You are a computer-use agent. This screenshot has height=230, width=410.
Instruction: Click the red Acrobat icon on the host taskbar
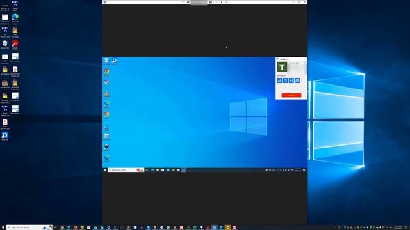(208, 227)
